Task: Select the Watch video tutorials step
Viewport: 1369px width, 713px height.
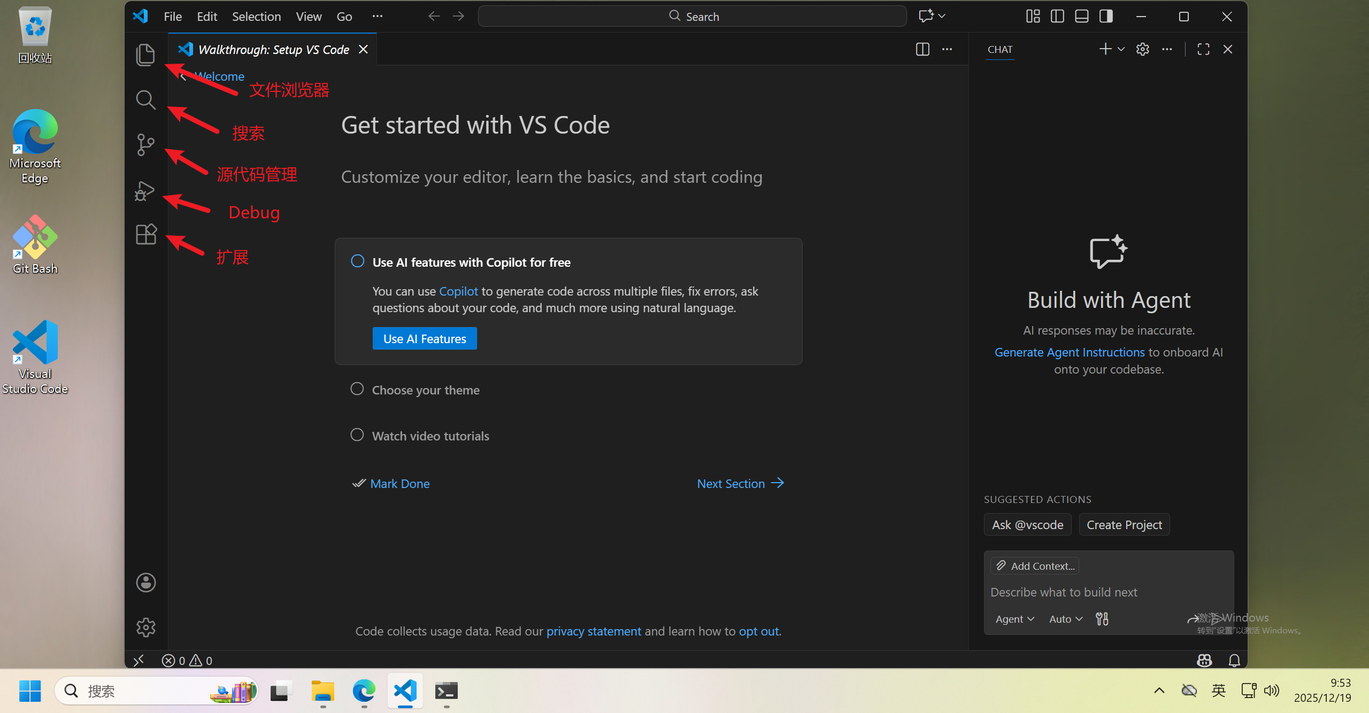Action: point(430,436)
